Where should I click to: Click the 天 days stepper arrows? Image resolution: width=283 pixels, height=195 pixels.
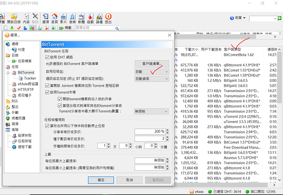109,146
